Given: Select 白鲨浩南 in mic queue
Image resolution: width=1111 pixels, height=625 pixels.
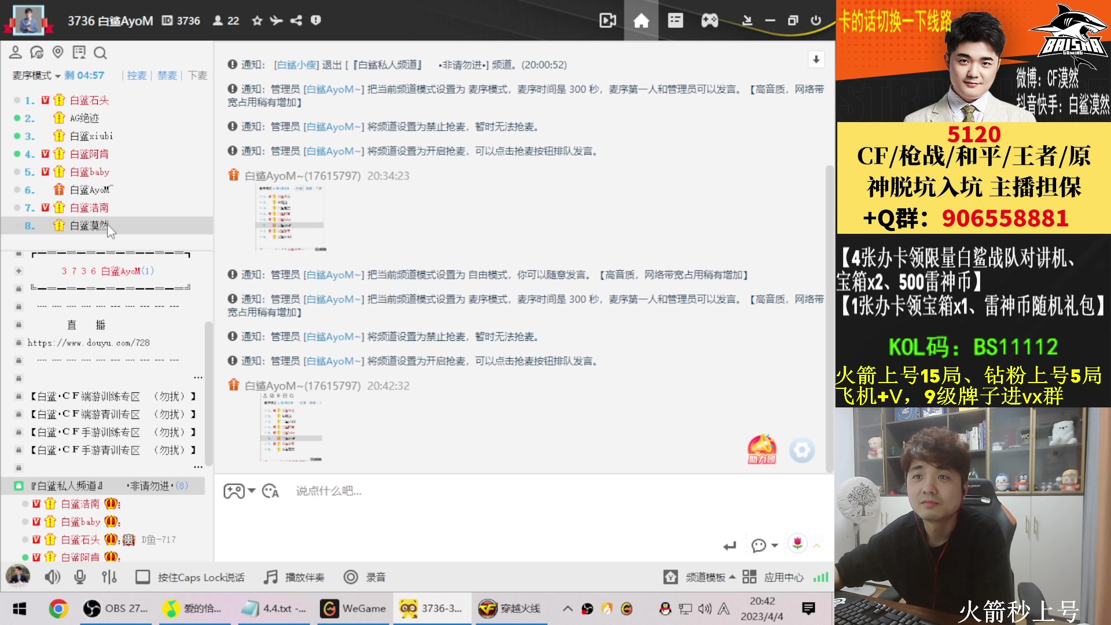Looking at the screenshot, I should (89, 208).
